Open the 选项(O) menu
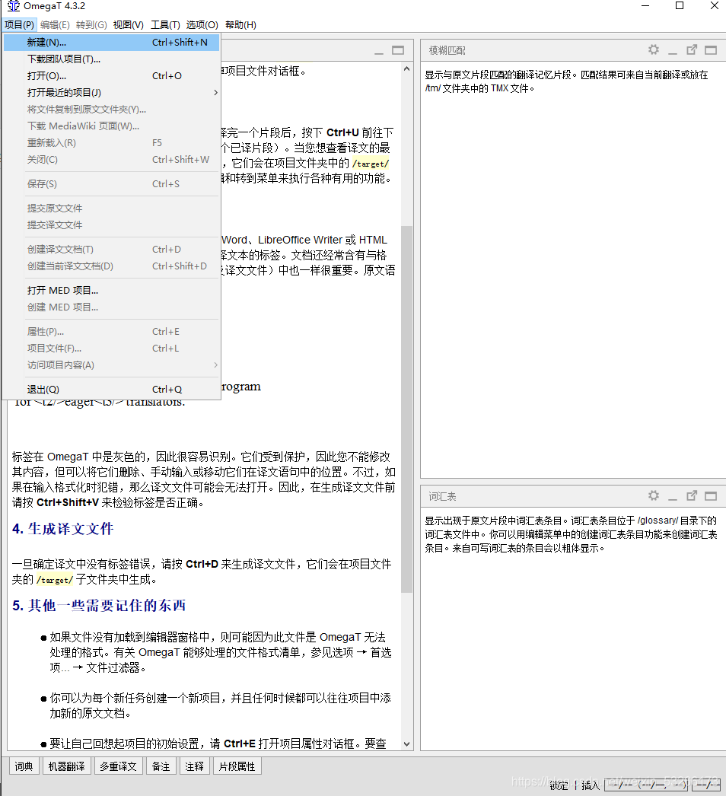 pos(202,25)
